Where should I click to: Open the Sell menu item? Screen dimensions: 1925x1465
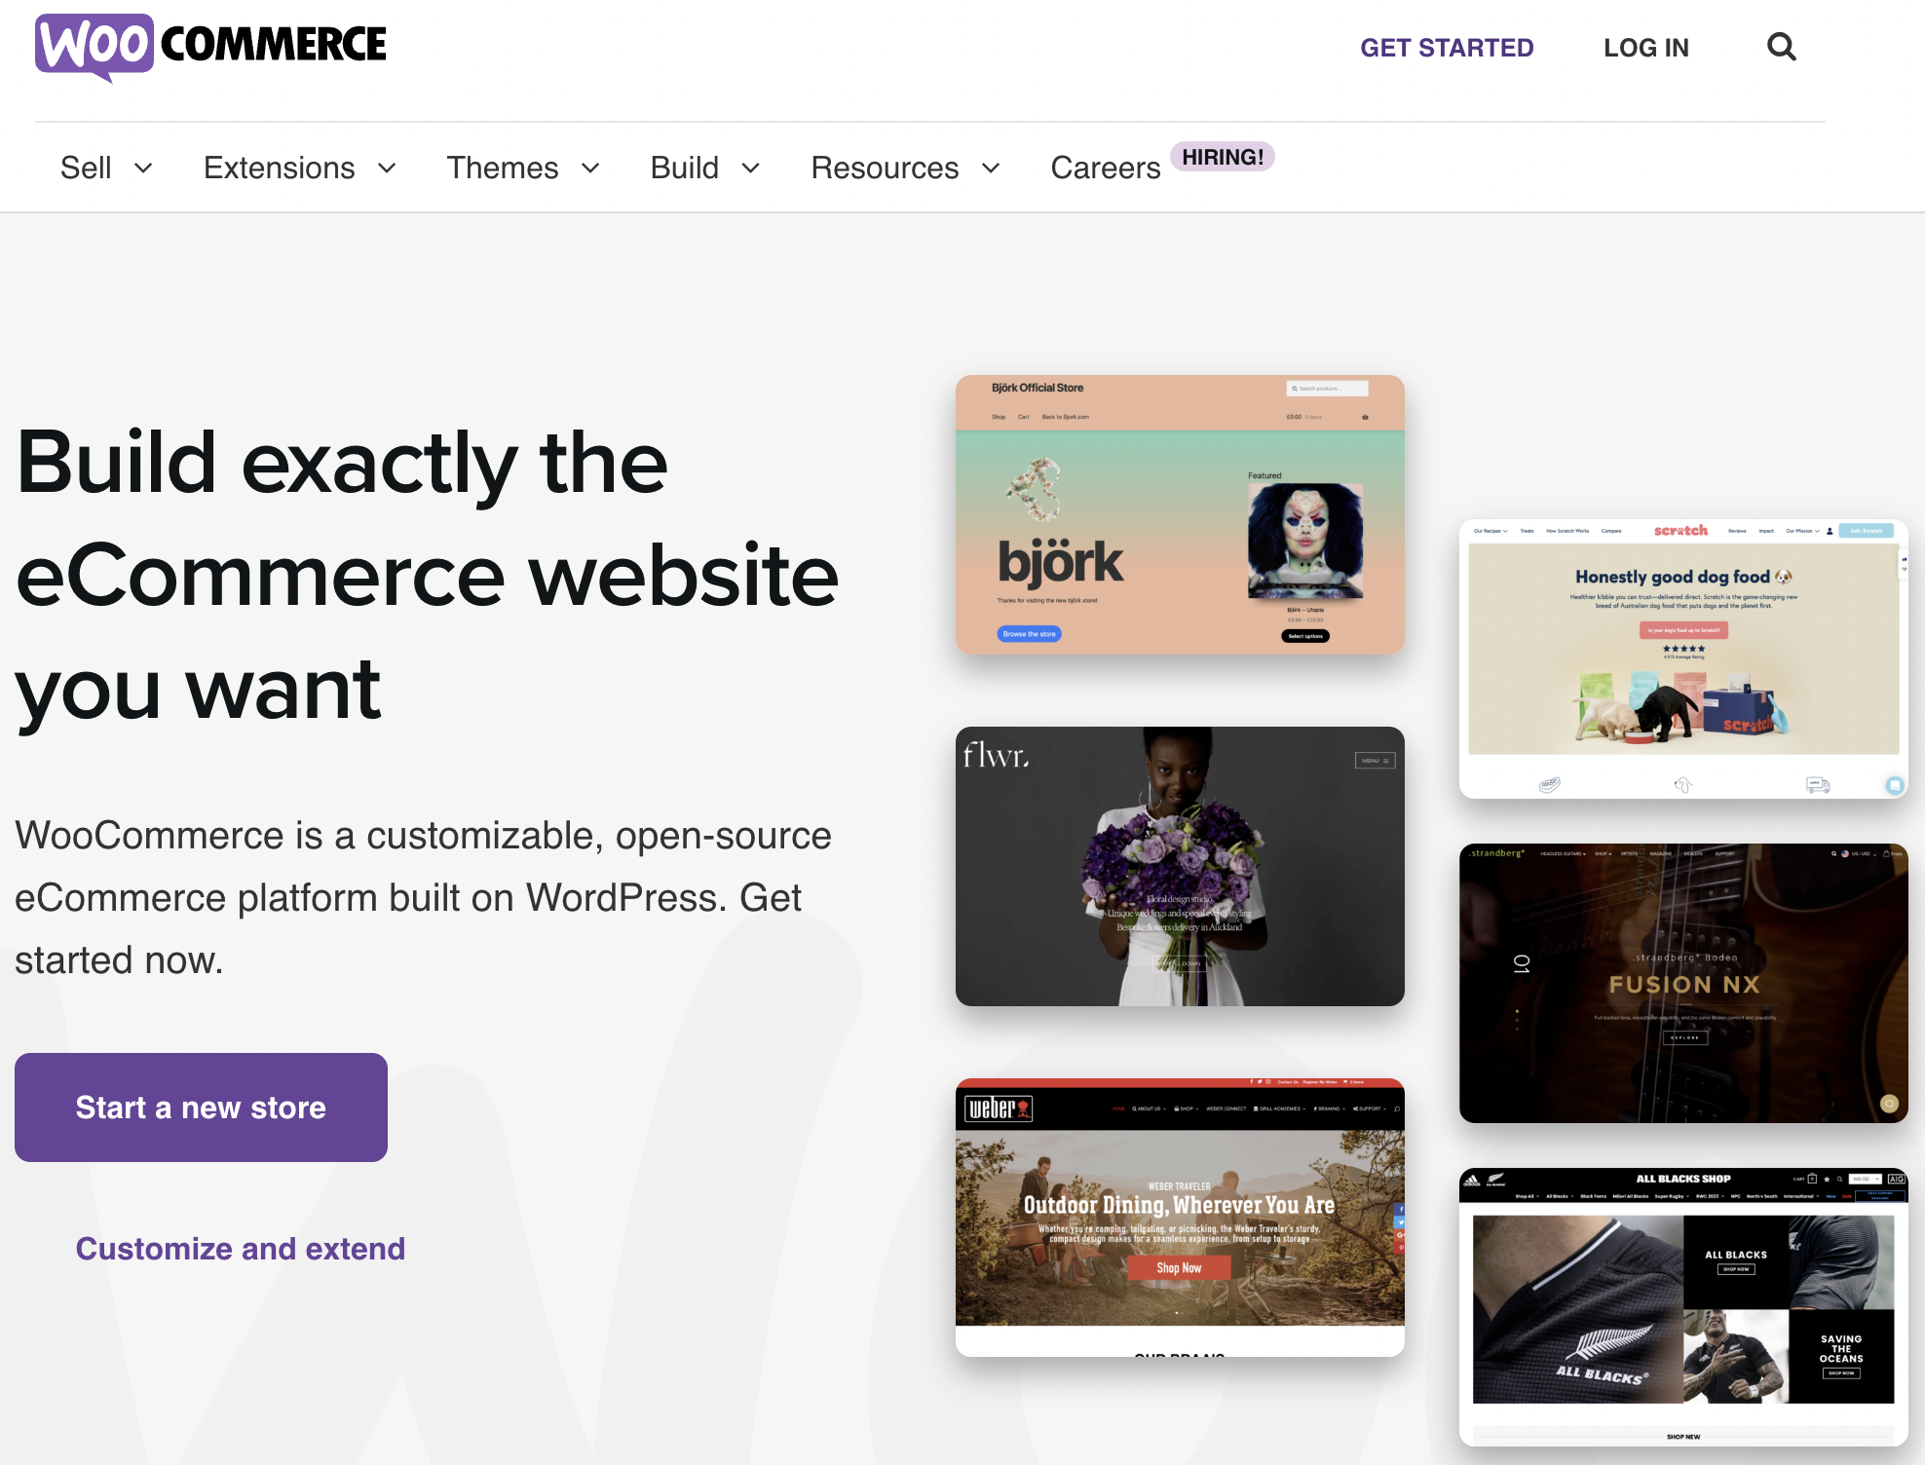tap(86, 168)
